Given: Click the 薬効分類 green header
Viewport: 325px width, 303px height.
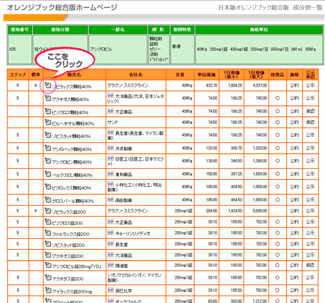Looking at the screenshot, I should [x=60, y=30].
